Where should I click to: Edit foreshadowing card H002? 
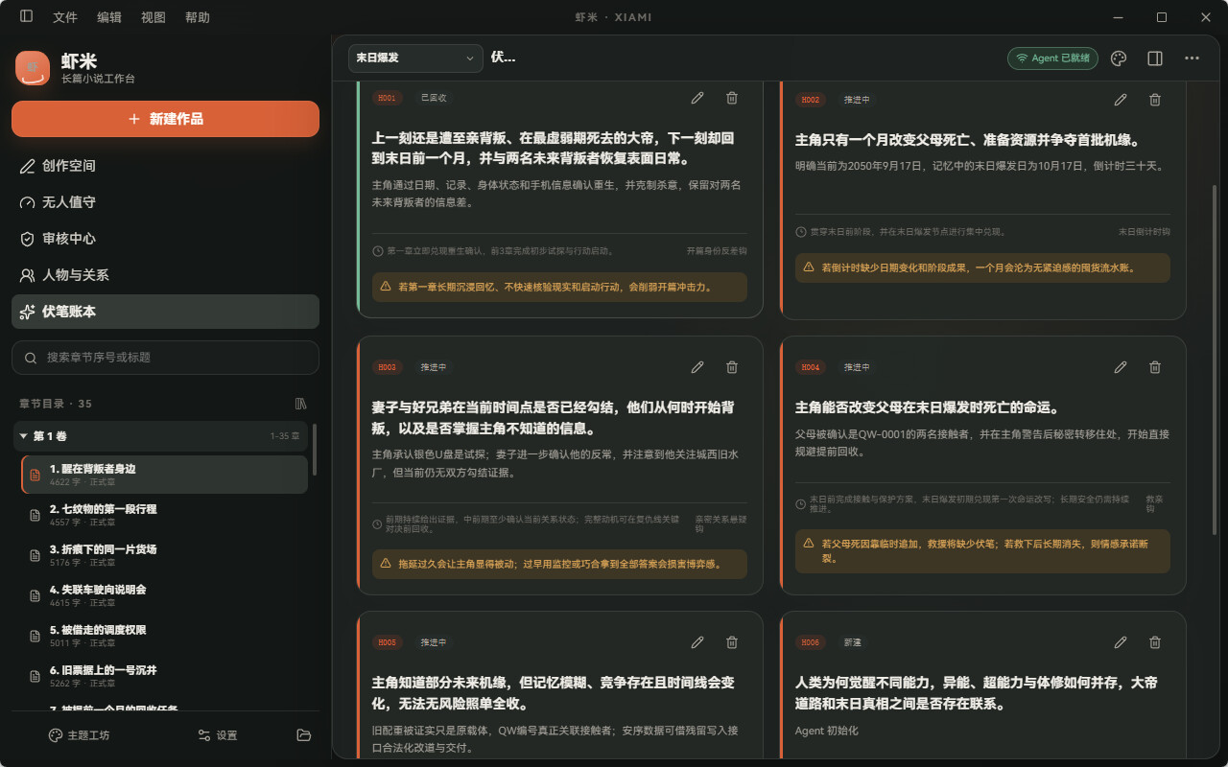point(1121,100)
